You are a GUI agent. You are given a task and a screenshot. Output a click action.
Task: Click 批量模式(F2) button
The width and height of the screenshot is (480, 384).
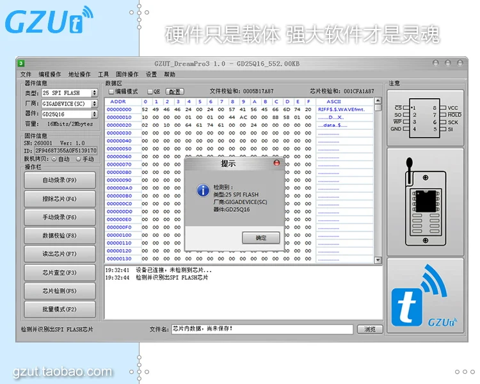60,309
